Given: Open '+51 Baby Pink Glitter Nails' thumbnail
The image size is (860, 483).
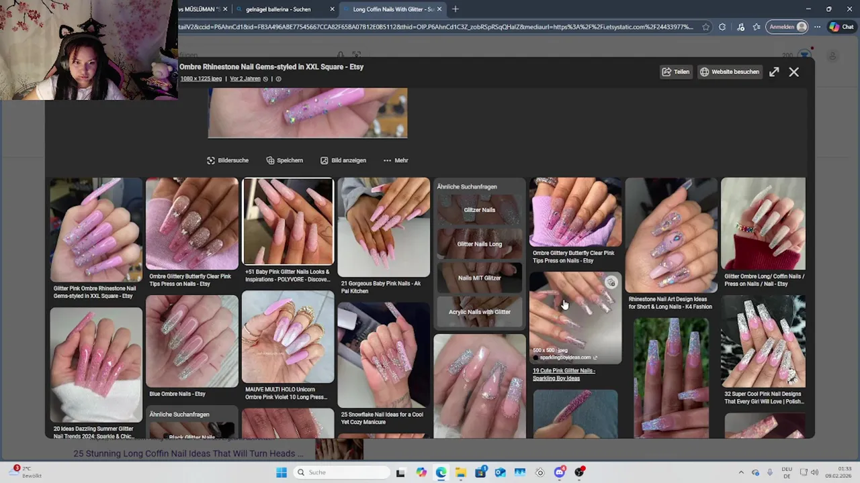Looking at the screenshot, I should (x=288, y=222).
